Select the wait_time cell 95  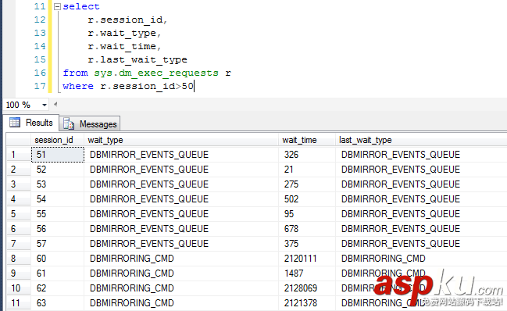(x=307, y=214)
